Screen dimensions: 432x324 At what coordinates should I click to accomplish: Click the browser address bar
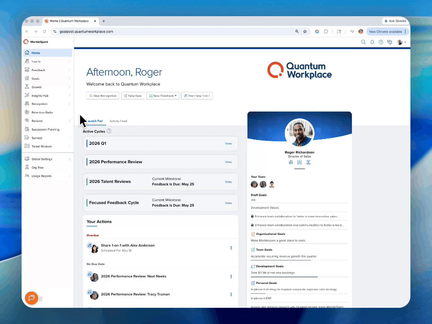point(176,31)
